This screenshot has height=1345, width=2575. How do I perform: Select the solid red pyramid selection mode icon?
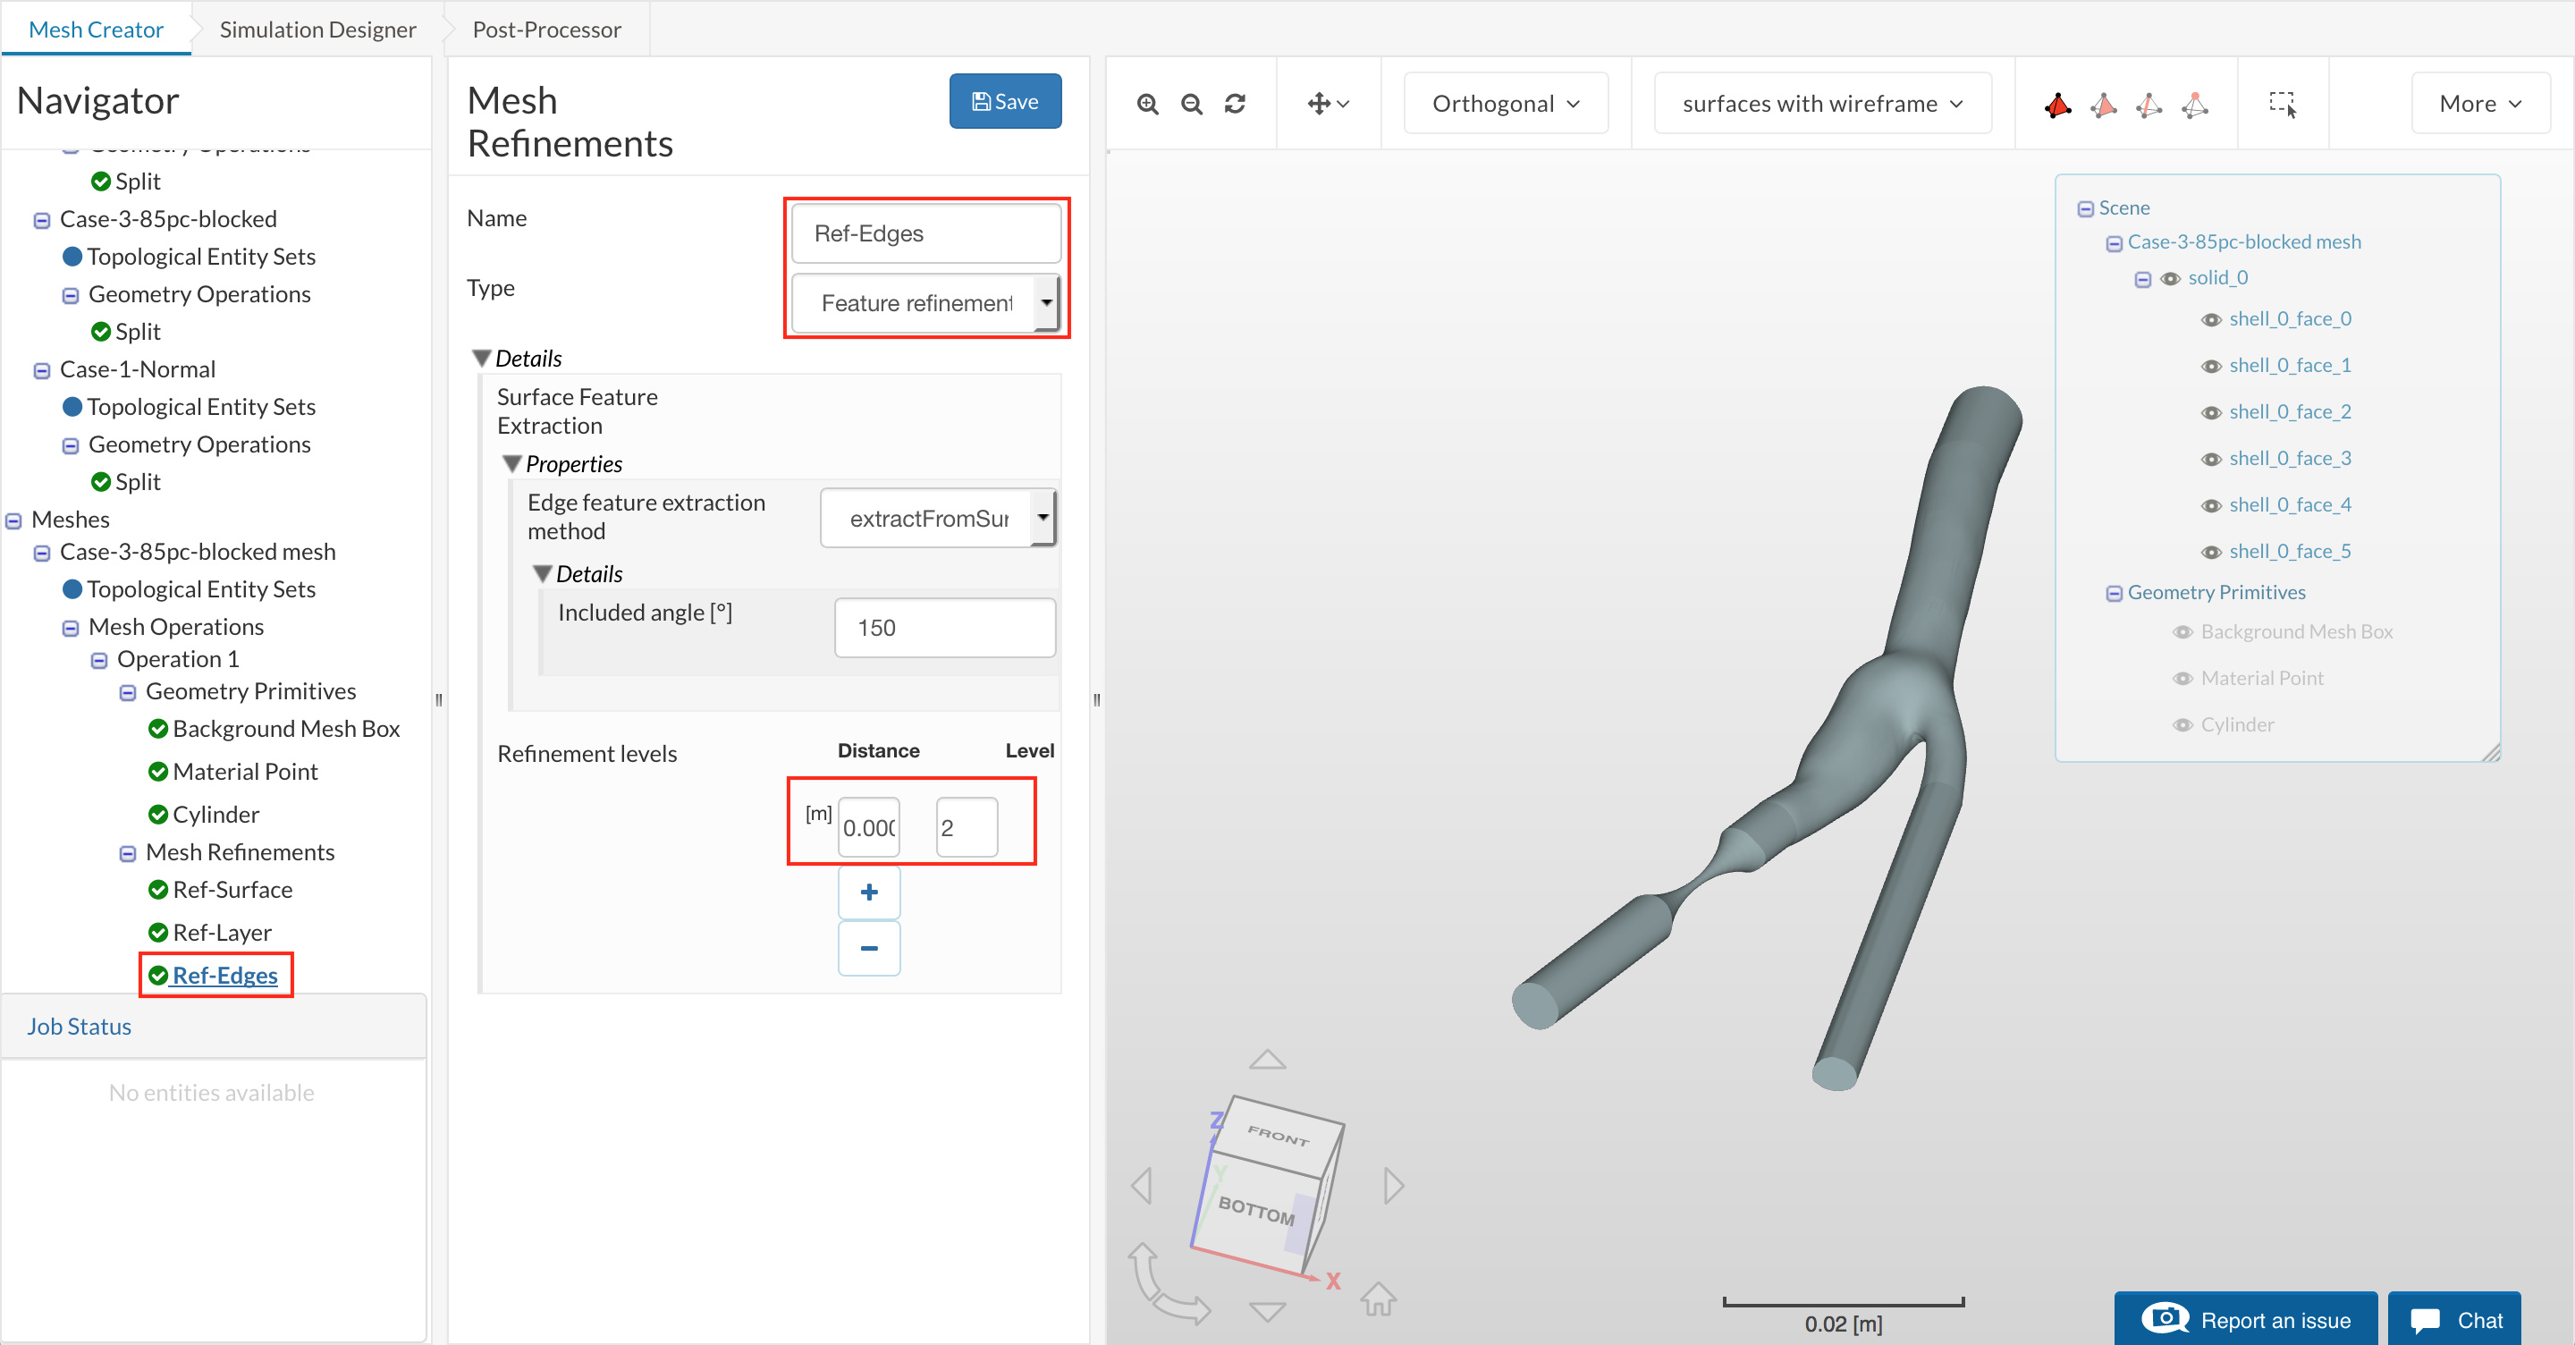tap(2057, 104)
